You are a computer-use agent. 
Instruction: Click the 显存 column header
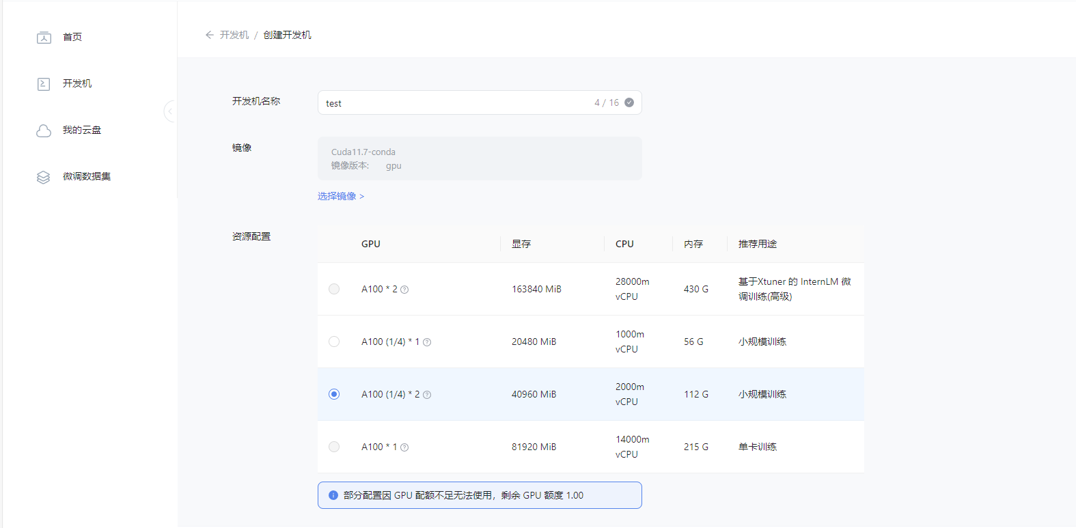521,244
